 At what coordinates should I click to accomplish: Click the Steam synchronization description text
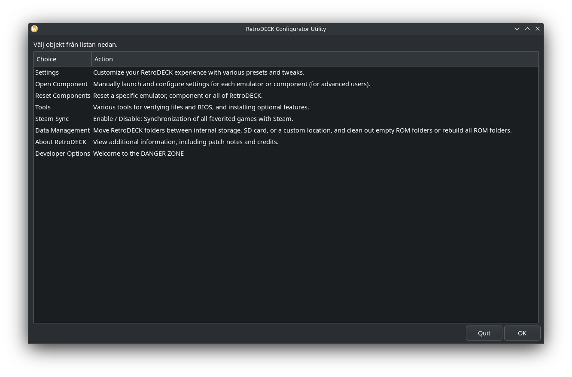193,119
